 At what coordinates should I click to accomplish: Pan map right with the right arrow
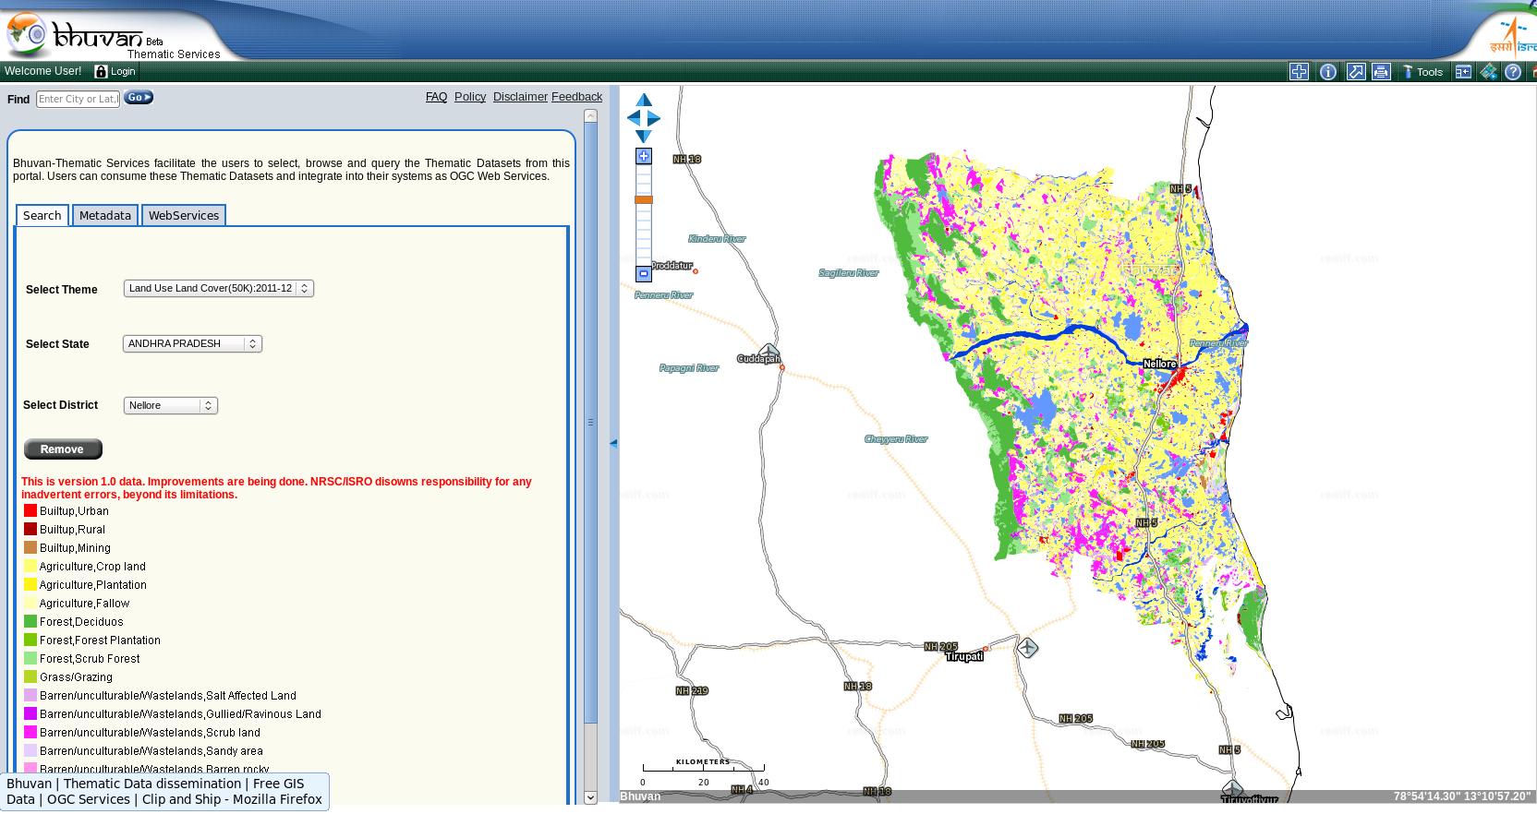tap(654, 118)
